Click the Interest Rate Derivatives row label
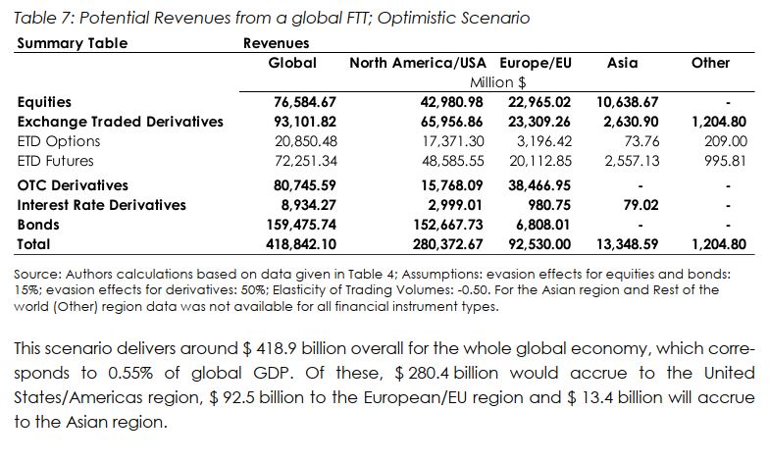This screenshot has height=462, width=769. pyautogui.click(x=101, y=205)
